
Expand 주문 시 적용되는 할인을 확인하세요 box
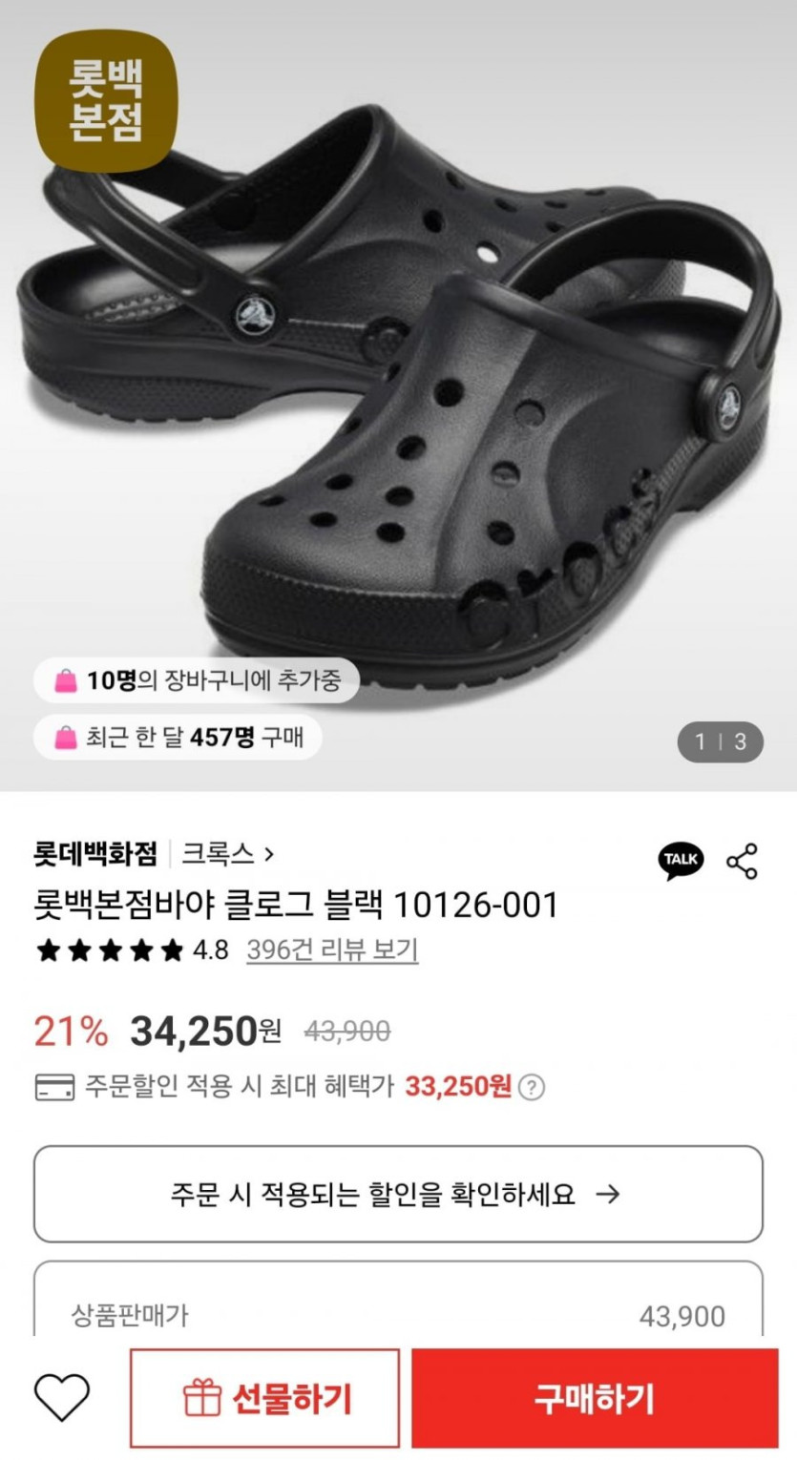pyautogui.click(x=398, y=1194)
